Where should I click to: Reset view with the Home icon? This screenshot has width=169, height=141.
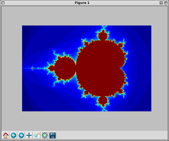6,135
